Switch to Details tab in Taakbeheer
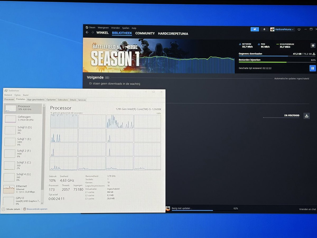This screenshot has height=238, width=317. [x=73, y=100]
